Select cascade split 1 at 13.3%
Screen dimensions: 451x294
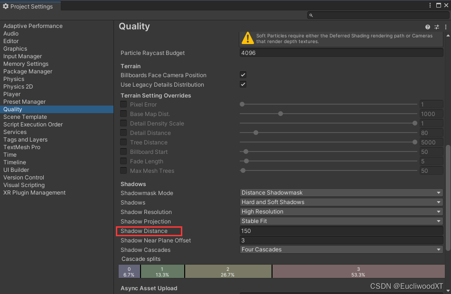tap(162, 272)
